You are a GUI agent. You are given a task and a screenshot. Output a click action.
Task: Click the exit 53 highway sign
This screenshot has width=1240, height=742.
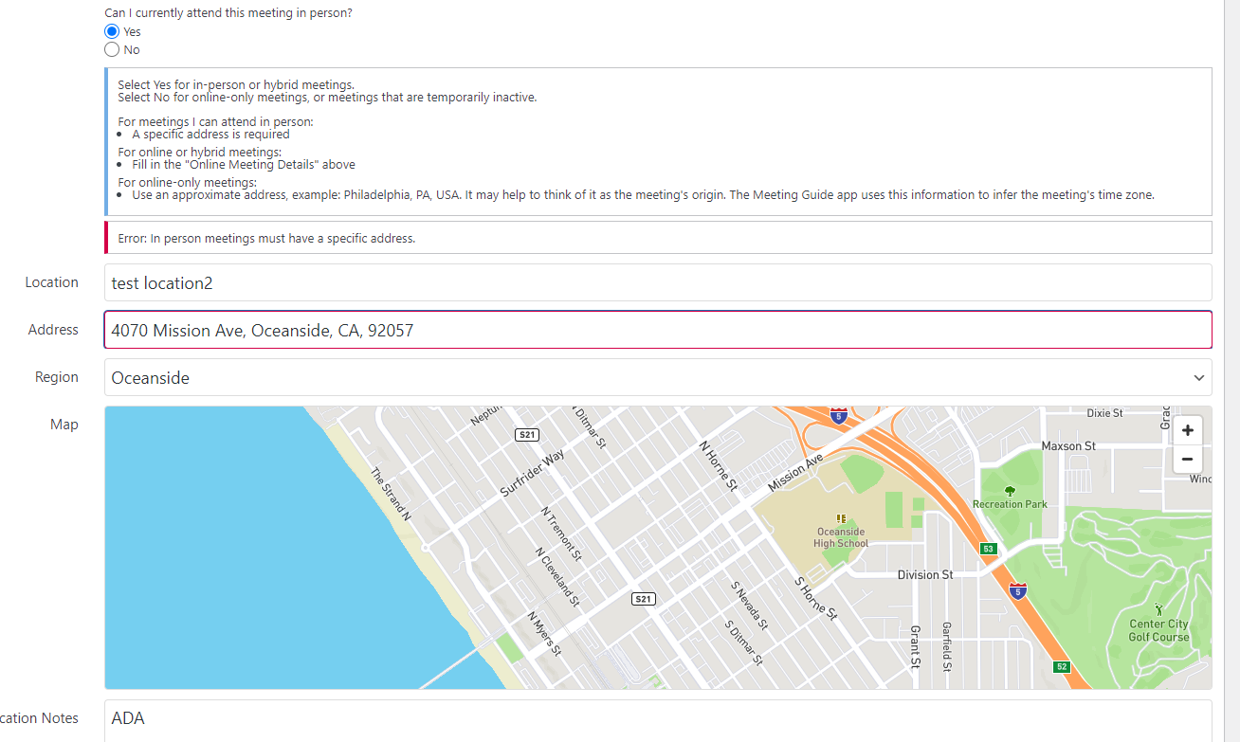point(989,549)
